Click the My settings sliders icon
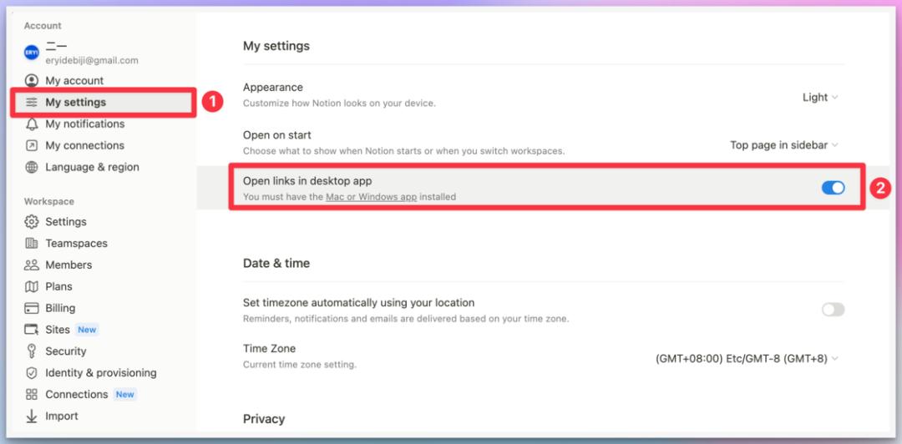The width and height of the screenshot is (902, 444). pyautogui.click(x=32, y=103)
